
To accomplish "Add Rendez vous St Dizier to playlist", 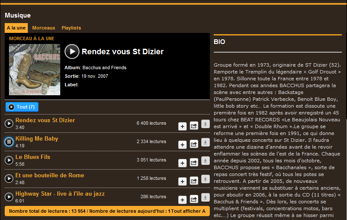I will (182, 126).
